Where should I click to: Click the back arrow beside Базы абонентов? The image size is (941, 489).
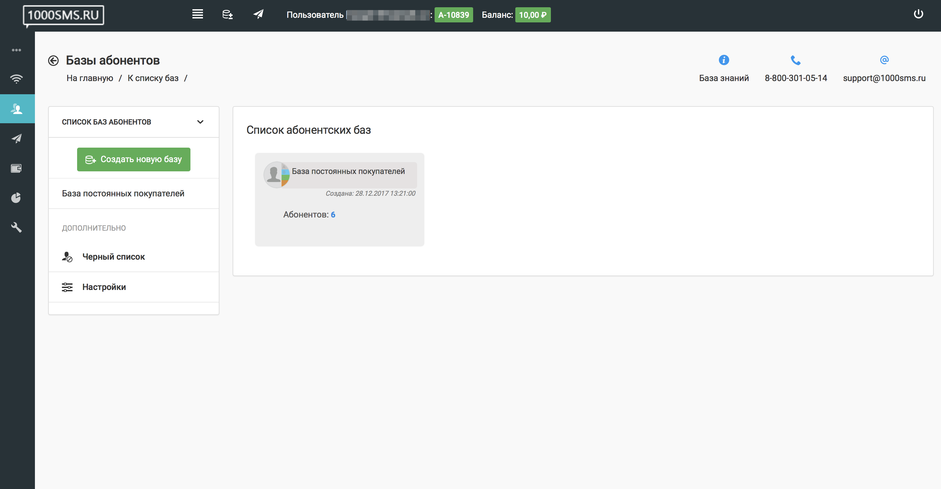click(53, 61)
